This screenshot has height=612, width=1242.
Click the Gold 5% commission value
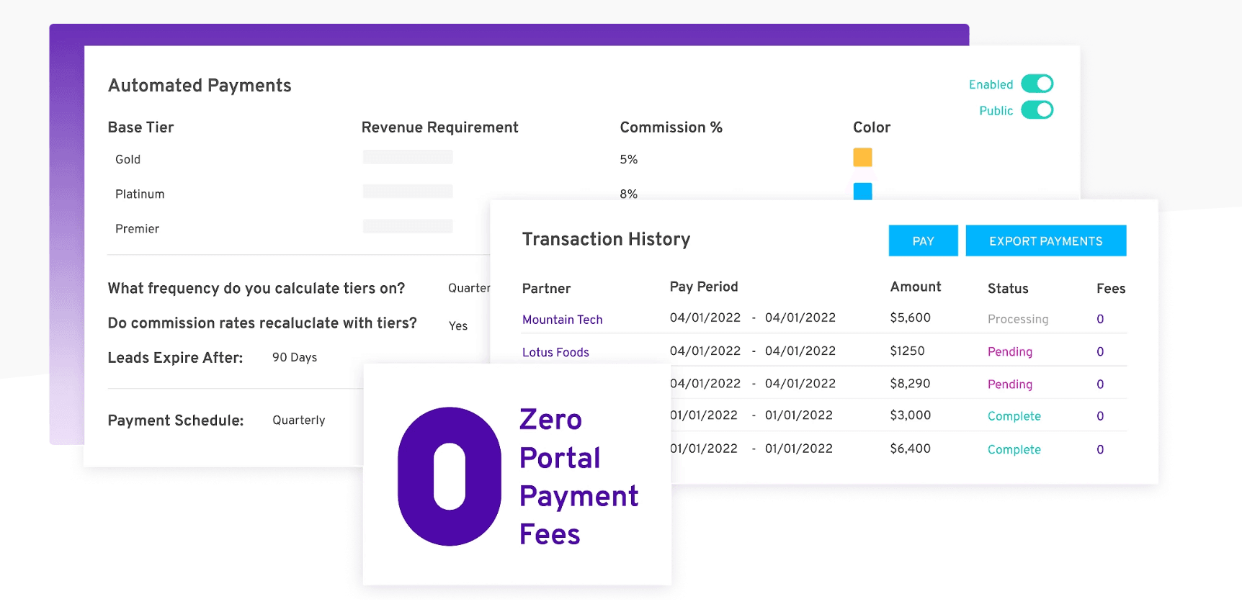(x=628, y=160)
